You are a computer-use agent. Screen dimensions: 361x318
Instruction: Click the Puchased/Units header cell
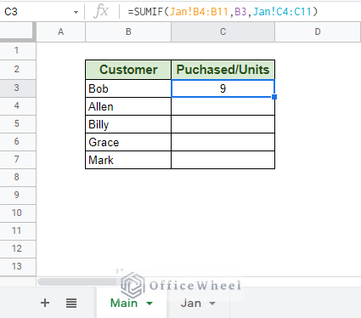tap(223, 70)
